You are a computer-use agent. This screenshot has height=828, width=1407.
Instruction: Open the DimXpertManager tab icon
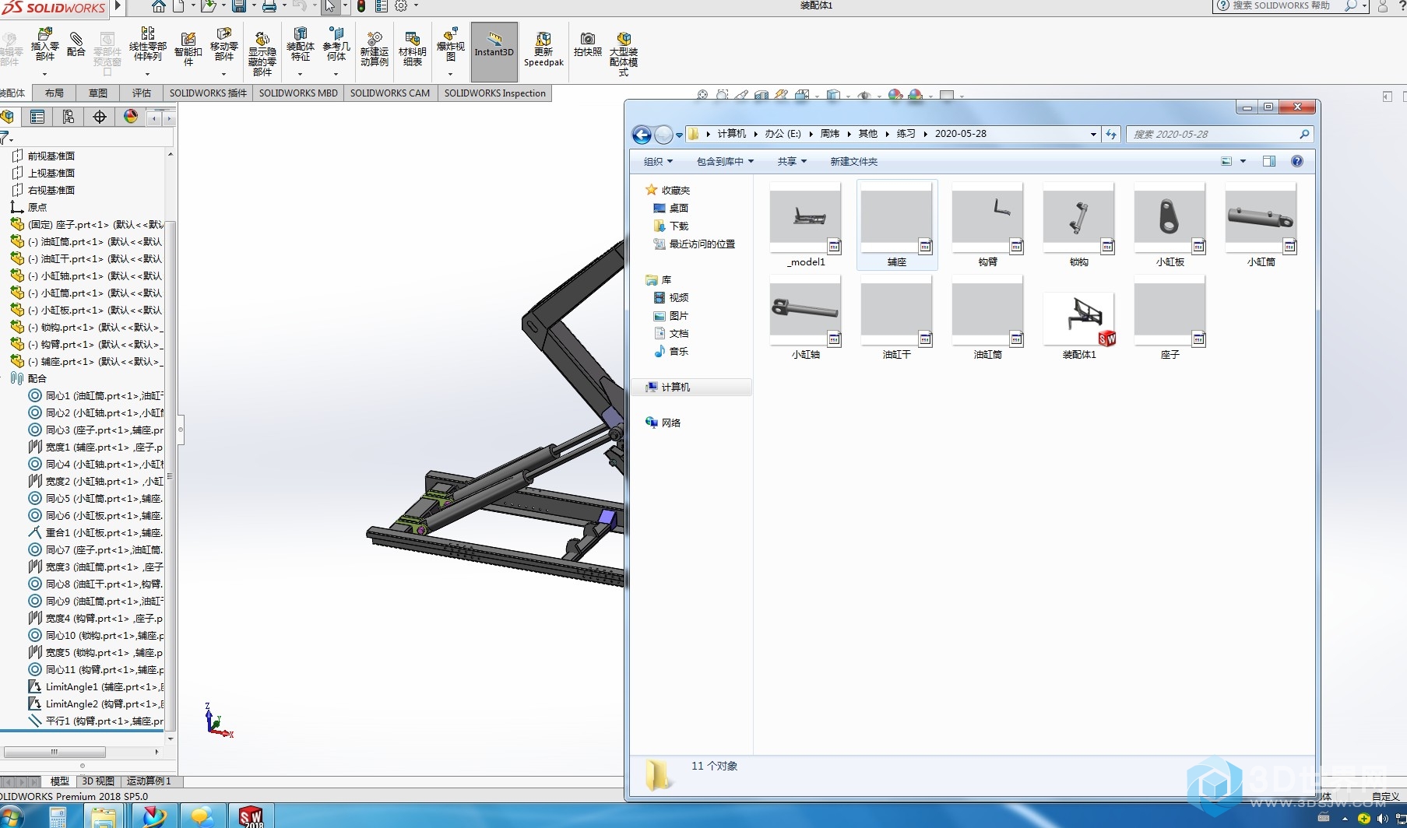click(x=100, y=117)
